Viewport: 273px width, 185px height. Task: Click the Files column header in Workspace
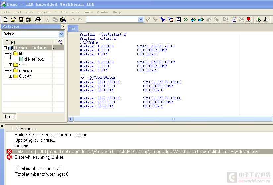[x=10, y=42]
